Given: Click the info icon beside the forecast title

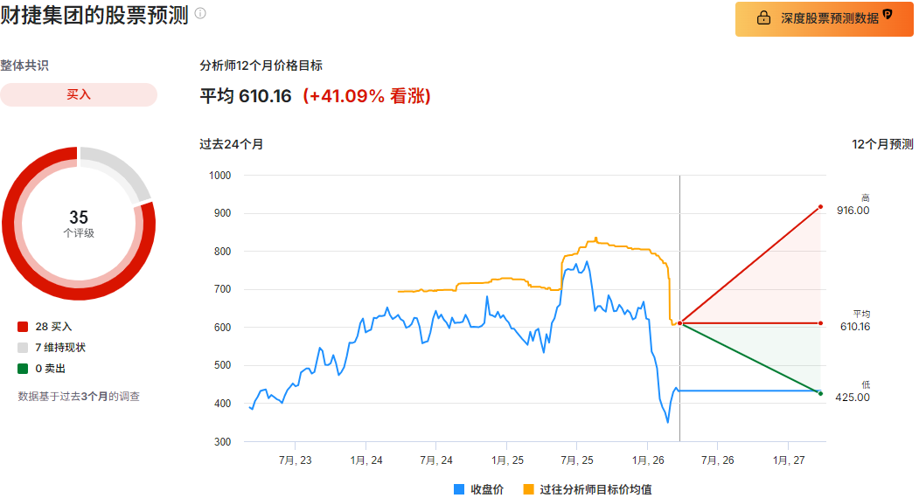Looking at the screenshot, I should [x=200, y=14].
